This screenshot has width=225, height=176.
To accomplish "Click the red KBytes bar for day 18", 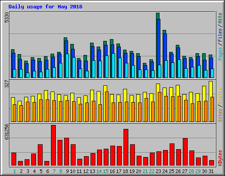I will tap(126, 147).
